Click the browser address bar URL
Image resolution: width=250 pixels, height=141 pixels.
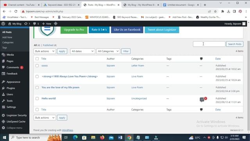coord(45,11)
